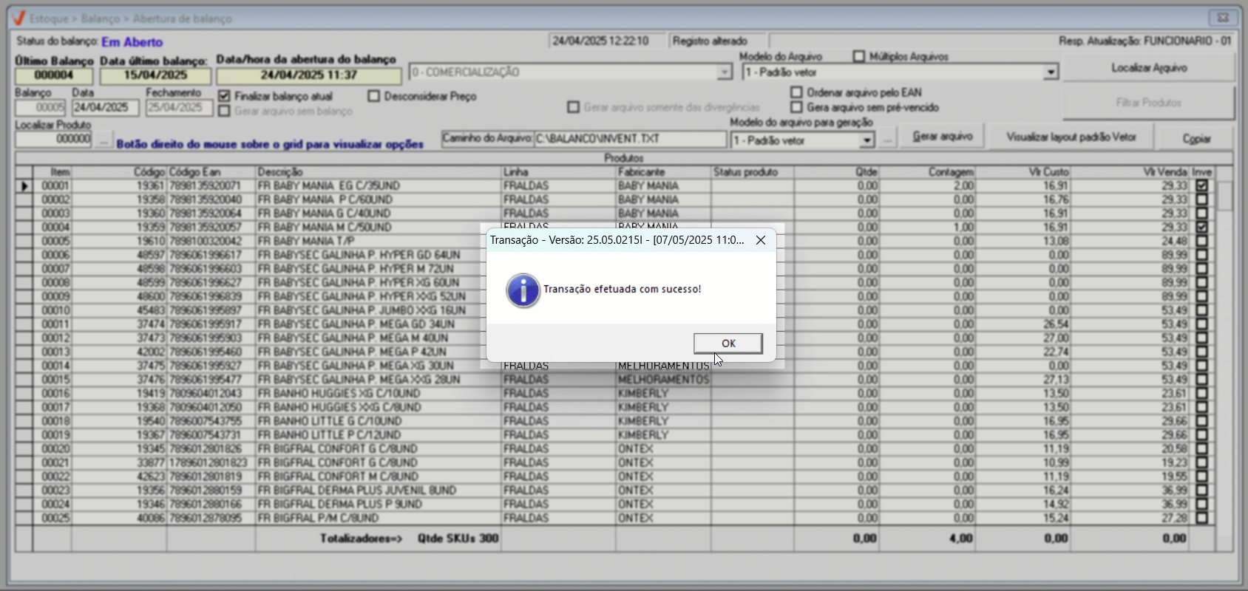Close the Abertura de balanço window

(1223, 17)
